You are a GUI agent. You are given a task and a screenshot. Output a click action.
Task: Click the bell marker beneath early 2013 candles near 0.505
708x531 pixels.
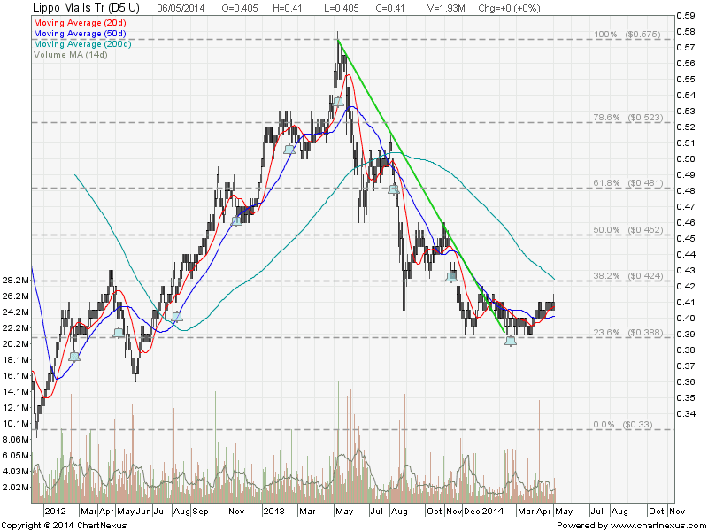(289, 150)
